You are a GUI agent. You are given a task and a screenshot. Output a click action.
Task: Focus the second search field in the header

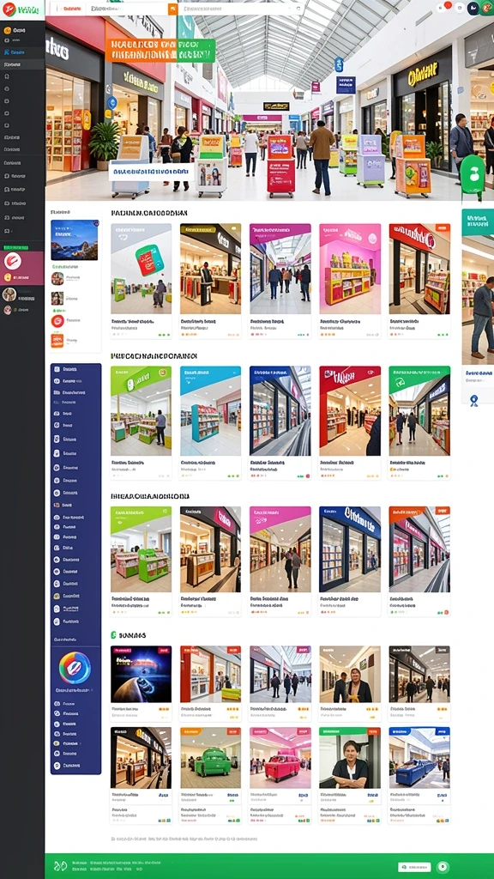pos(242,9)
